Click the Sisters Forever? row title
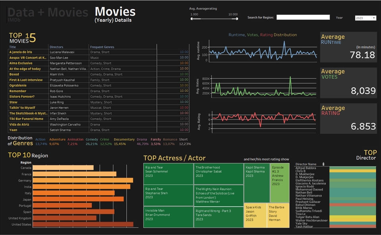The image size is (381, 235). 22,96
